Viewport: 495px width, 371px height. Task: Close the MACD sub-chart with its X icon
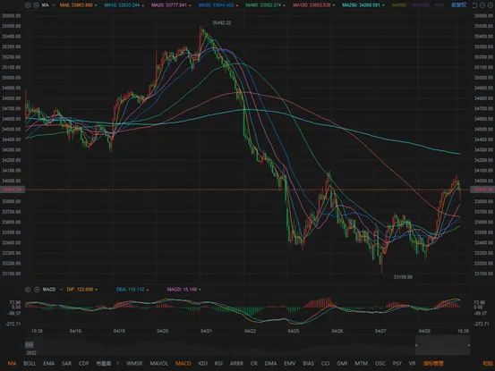click(x=37, y=290)
